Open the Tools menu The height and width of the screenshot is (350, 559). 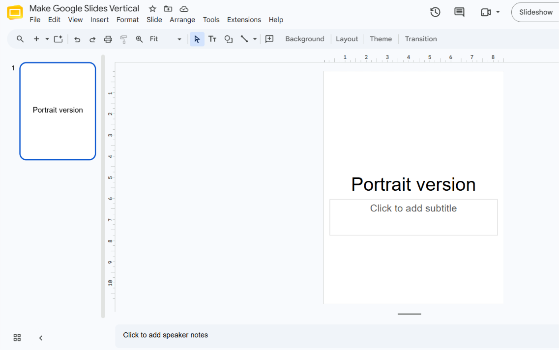211,20
